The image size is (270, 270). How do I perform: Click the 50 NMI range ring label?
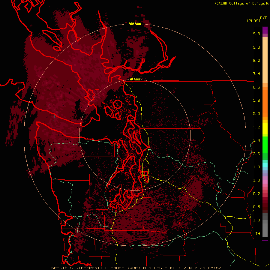(x=135, y=79)
